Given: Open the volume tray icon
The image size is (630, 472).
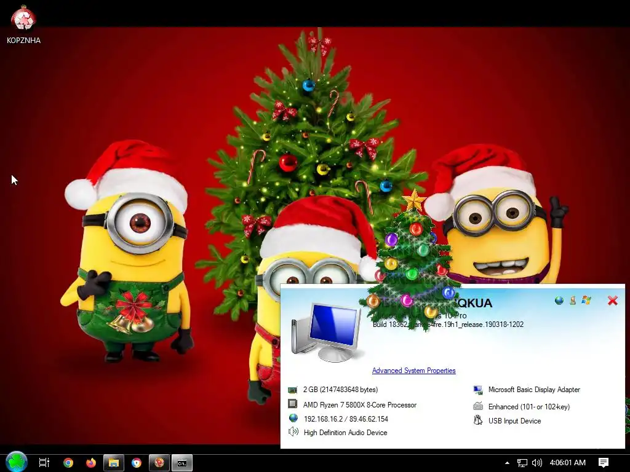Looking at the screenshot, I should pos(536,463).
